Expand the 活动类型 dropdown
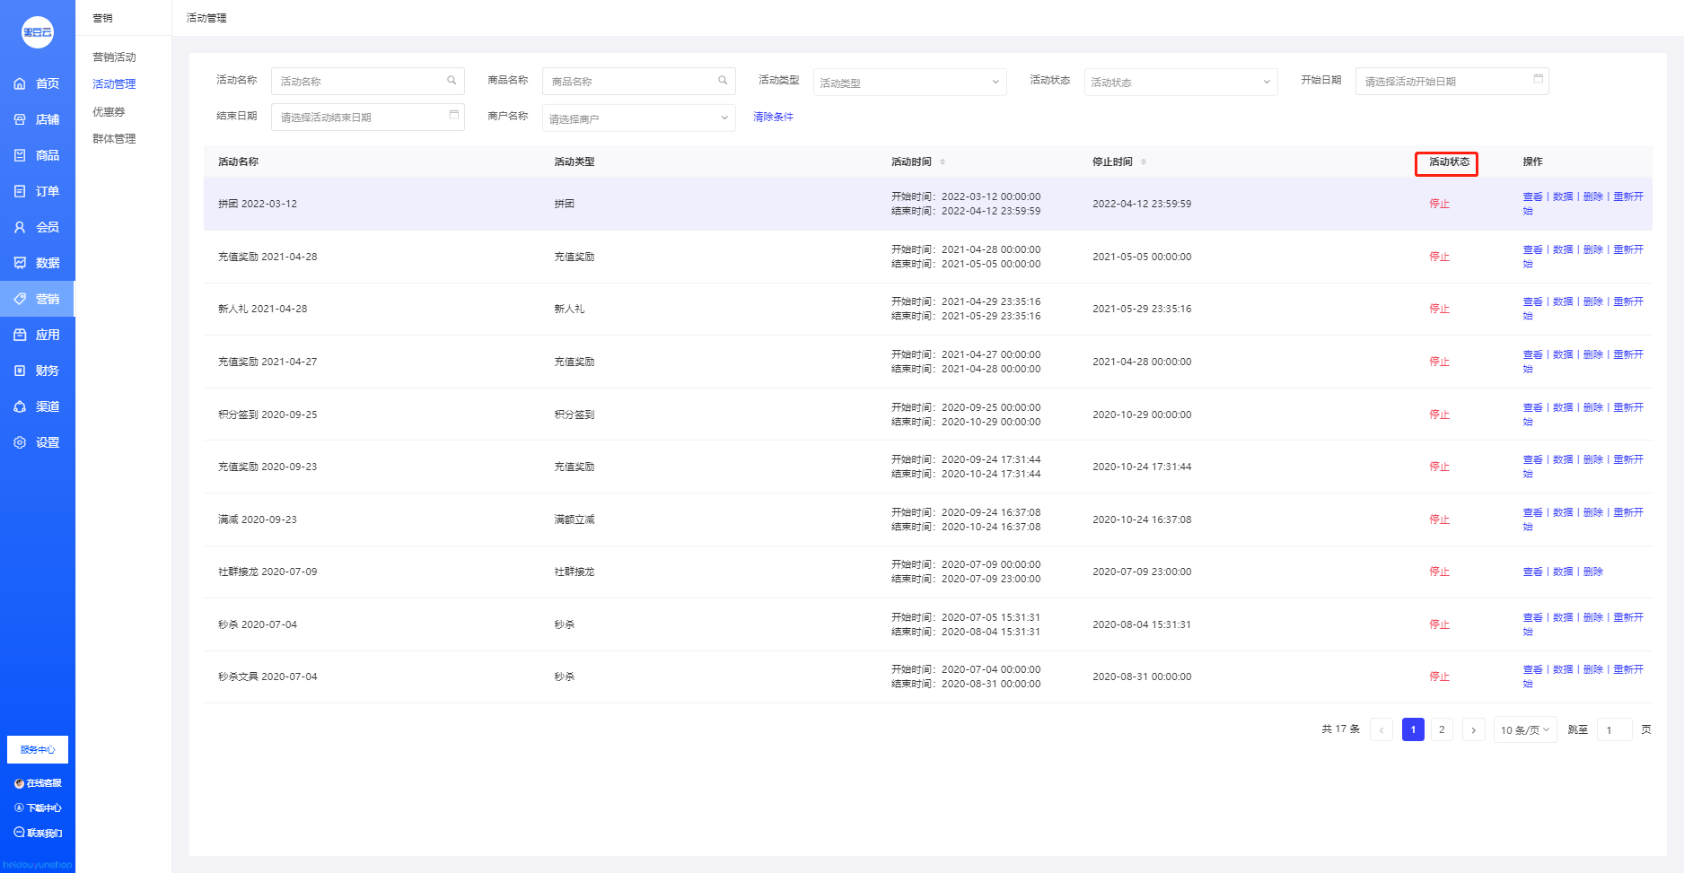Viewport: 1684px width, 873px height. (x=909, y=82)
